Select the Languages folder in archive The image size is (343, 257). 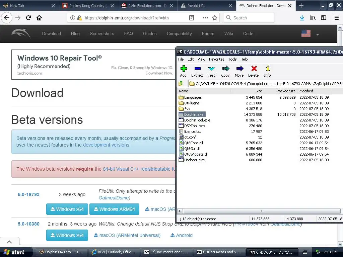tap(190, 97)
